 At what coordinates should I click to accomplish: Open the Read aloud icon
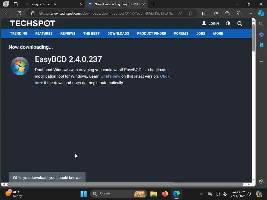click(x=180, y=13)
